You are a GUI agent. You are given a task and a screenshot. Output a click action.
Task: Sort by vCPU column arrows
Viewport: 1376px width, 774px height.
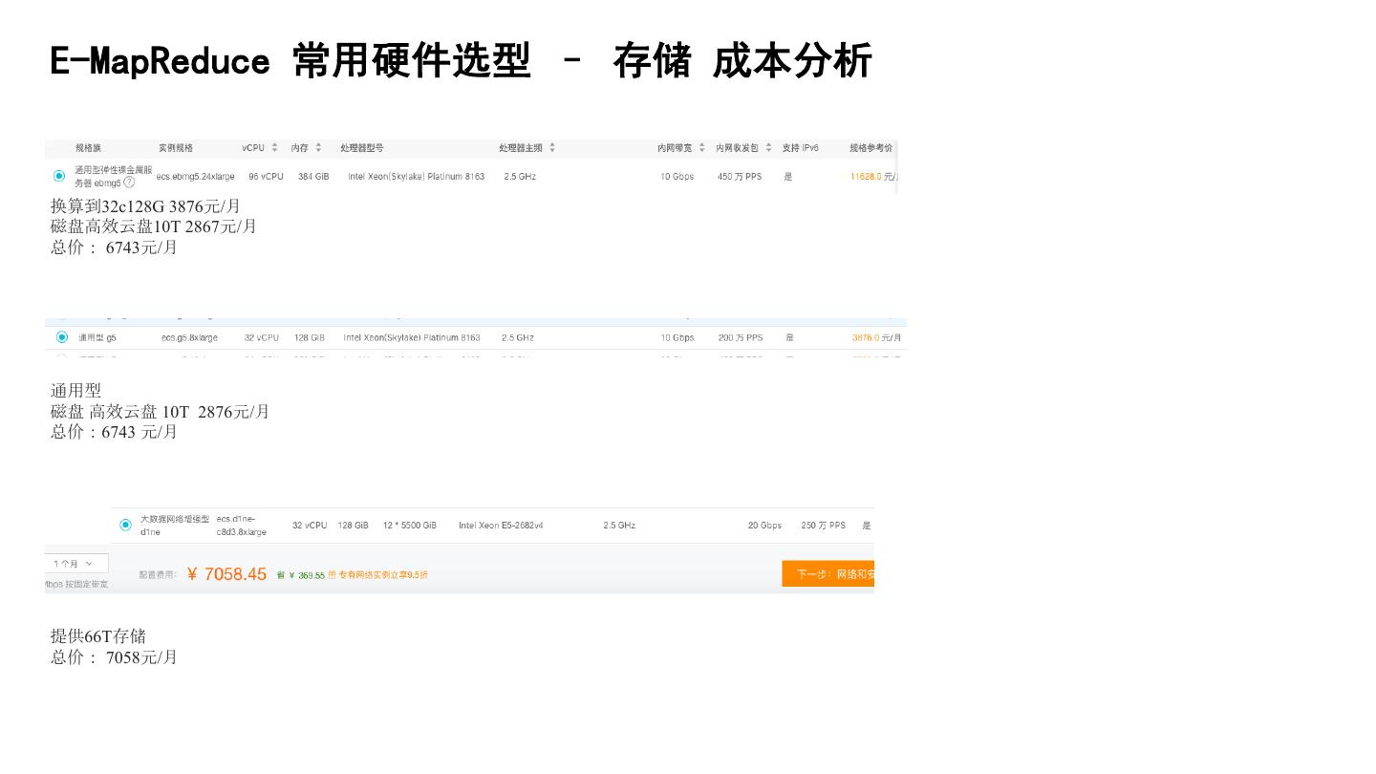(274, 148)
